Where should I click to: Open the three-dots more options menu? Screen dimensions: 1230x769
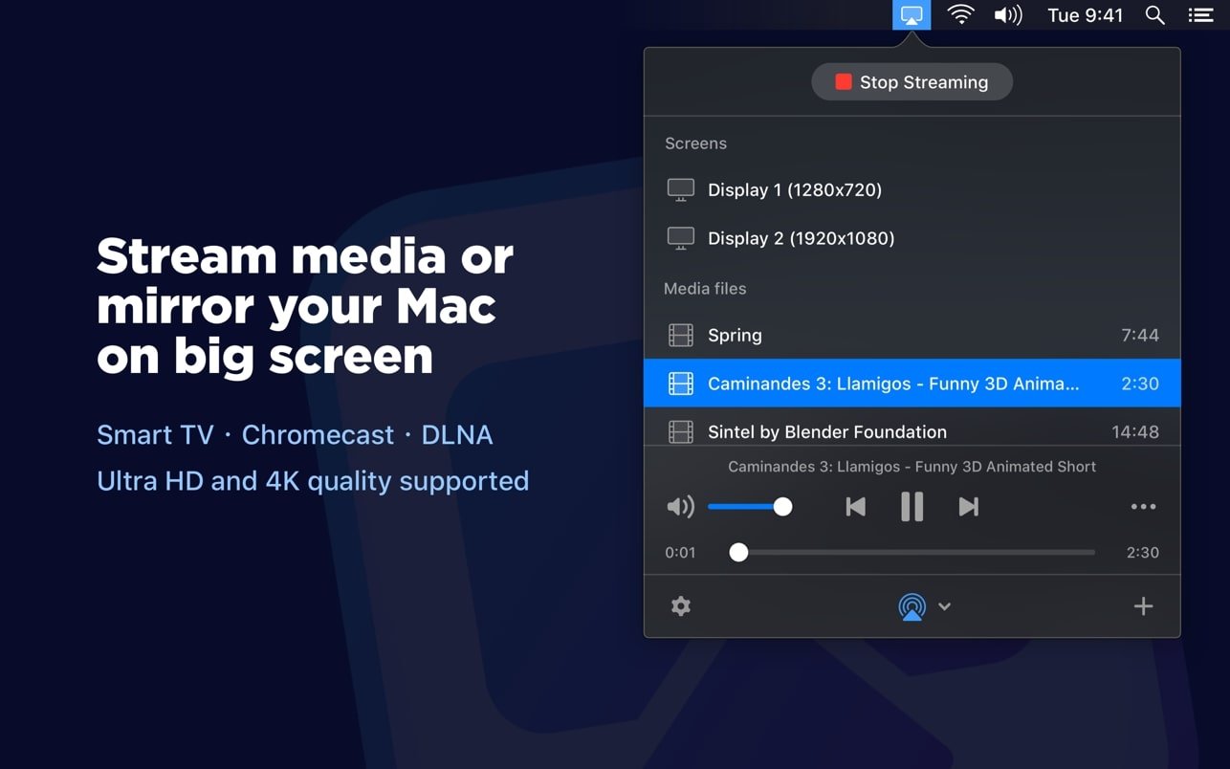point(1143,507)
